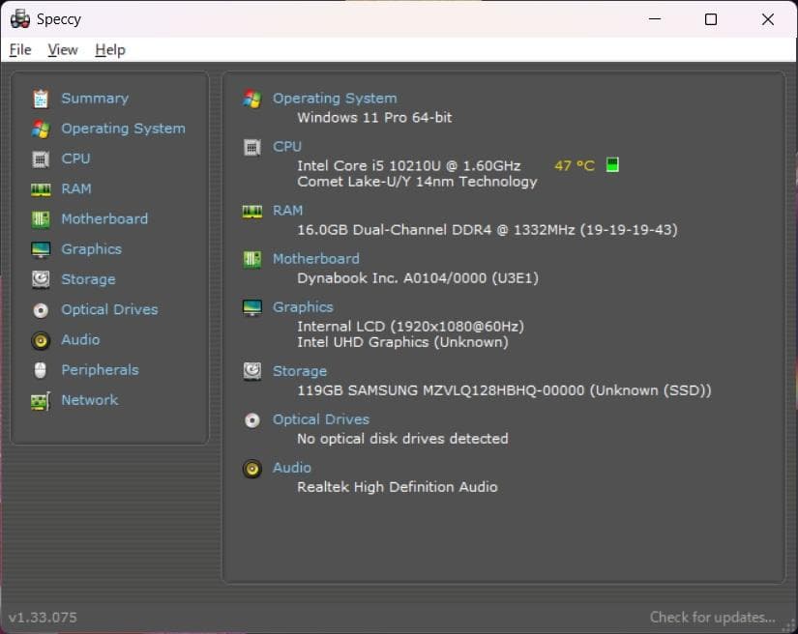Select the Optical Drives disc icon
This screenshot has height=634, width=798.
coord(40,309)
